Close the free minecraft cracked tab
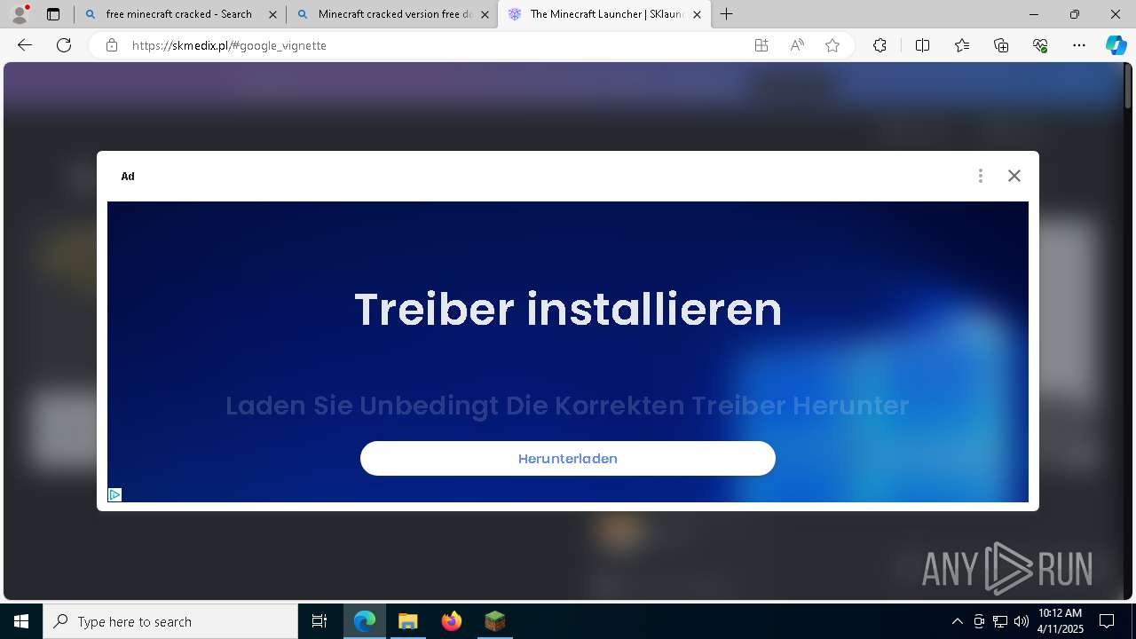The image size is (1136, 639). [272, 14]
